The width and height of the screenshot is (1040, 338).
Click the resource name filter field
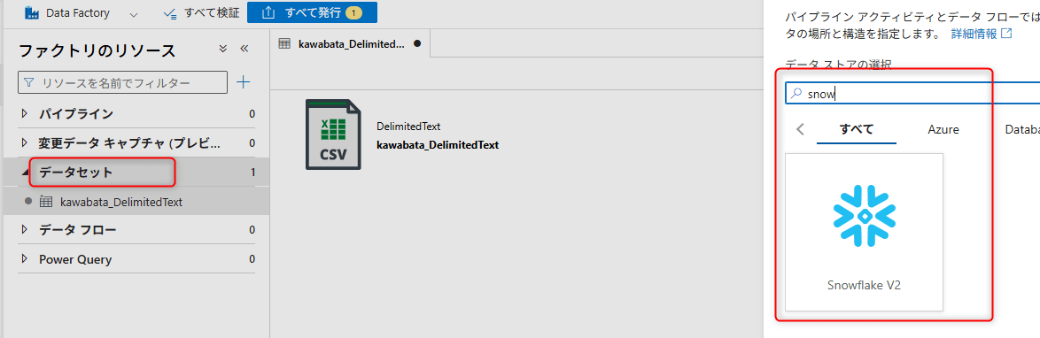click(123, 83)
